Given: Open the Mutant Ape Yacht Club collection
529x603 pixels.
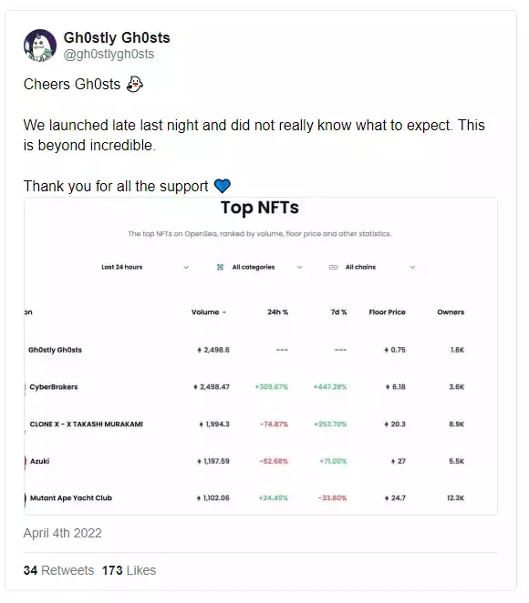Looking at the screenshot, I should click(x=71, y=498).
